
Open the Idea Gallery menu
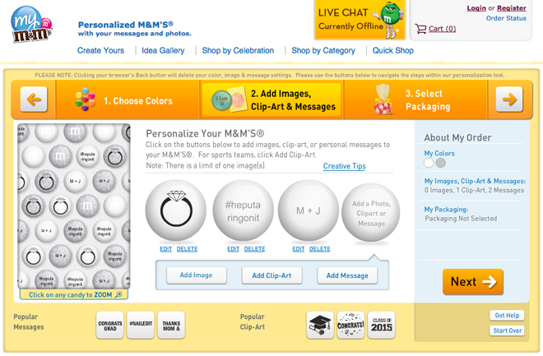(x=163, y=50)
